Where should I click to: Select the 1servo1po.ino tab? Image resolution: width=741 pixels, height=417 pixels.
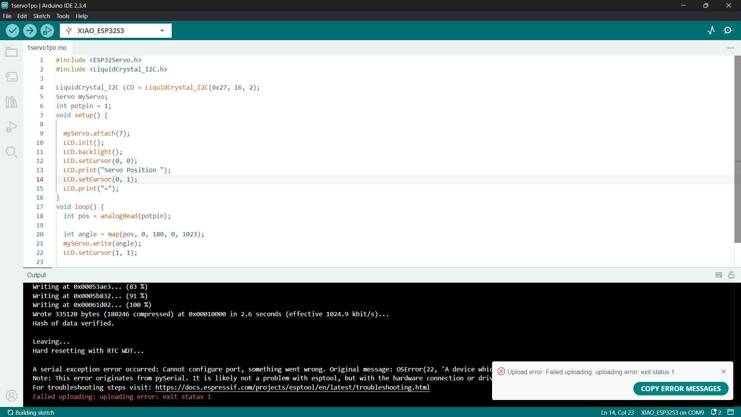point(47,47)
